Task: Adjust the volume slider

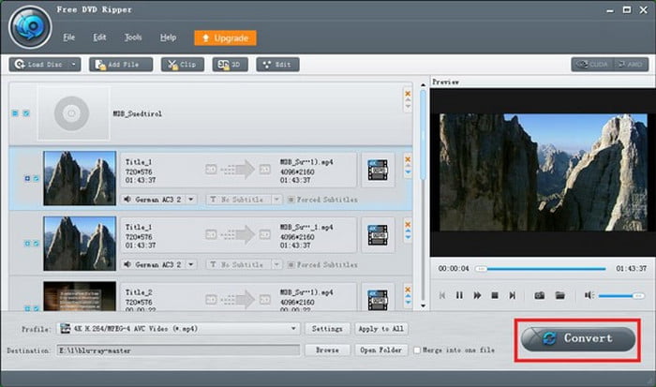Action: point(621,296)
